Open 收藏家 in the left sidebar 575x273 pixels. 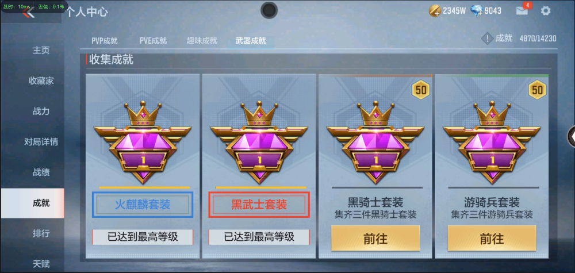pyautogui.click(x=41, y=80)
